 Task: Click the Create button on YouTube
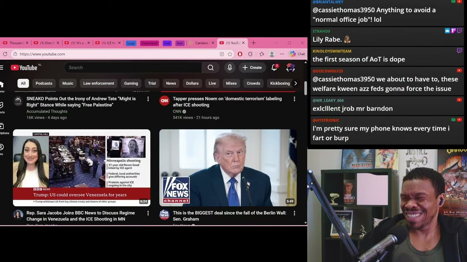[252, 68]
